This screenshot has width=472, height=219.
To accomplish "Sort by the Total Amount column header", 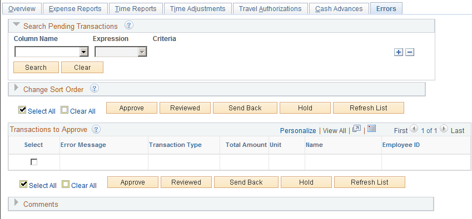I will [246, 145].
